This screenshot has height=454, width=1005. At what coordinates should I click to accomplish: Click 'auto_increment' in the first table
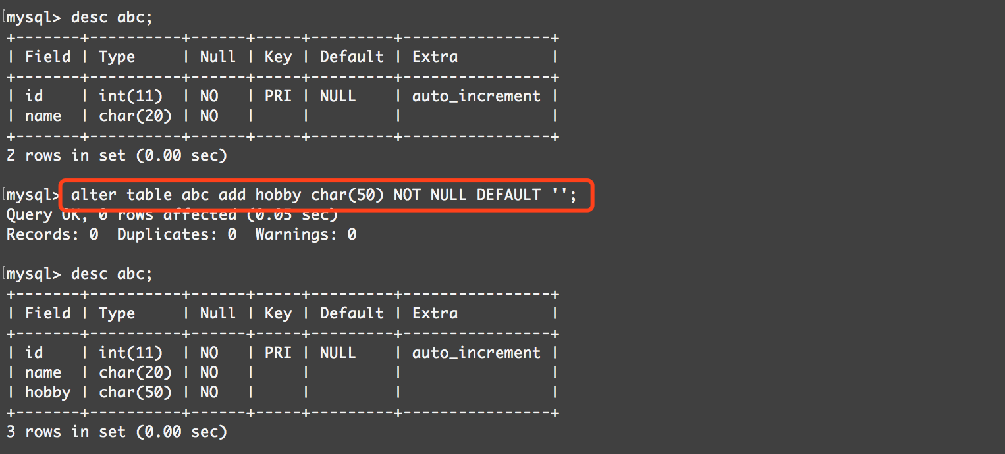(x=476, y=97)
